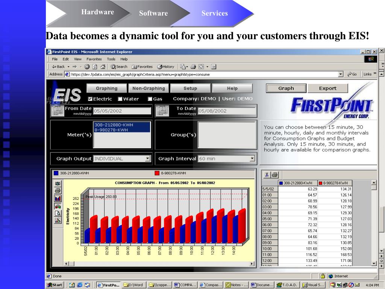This screenshot has width=385, height=289.
Task: Click the magnifier zoom icon beside graph
Action: coord(58,213)
